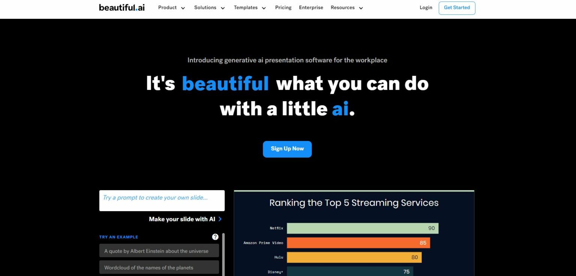This screenshot has height=276, width=576.
Task: Select the Albert Einstein quote example prompt
Action: (x=159, y=250)
